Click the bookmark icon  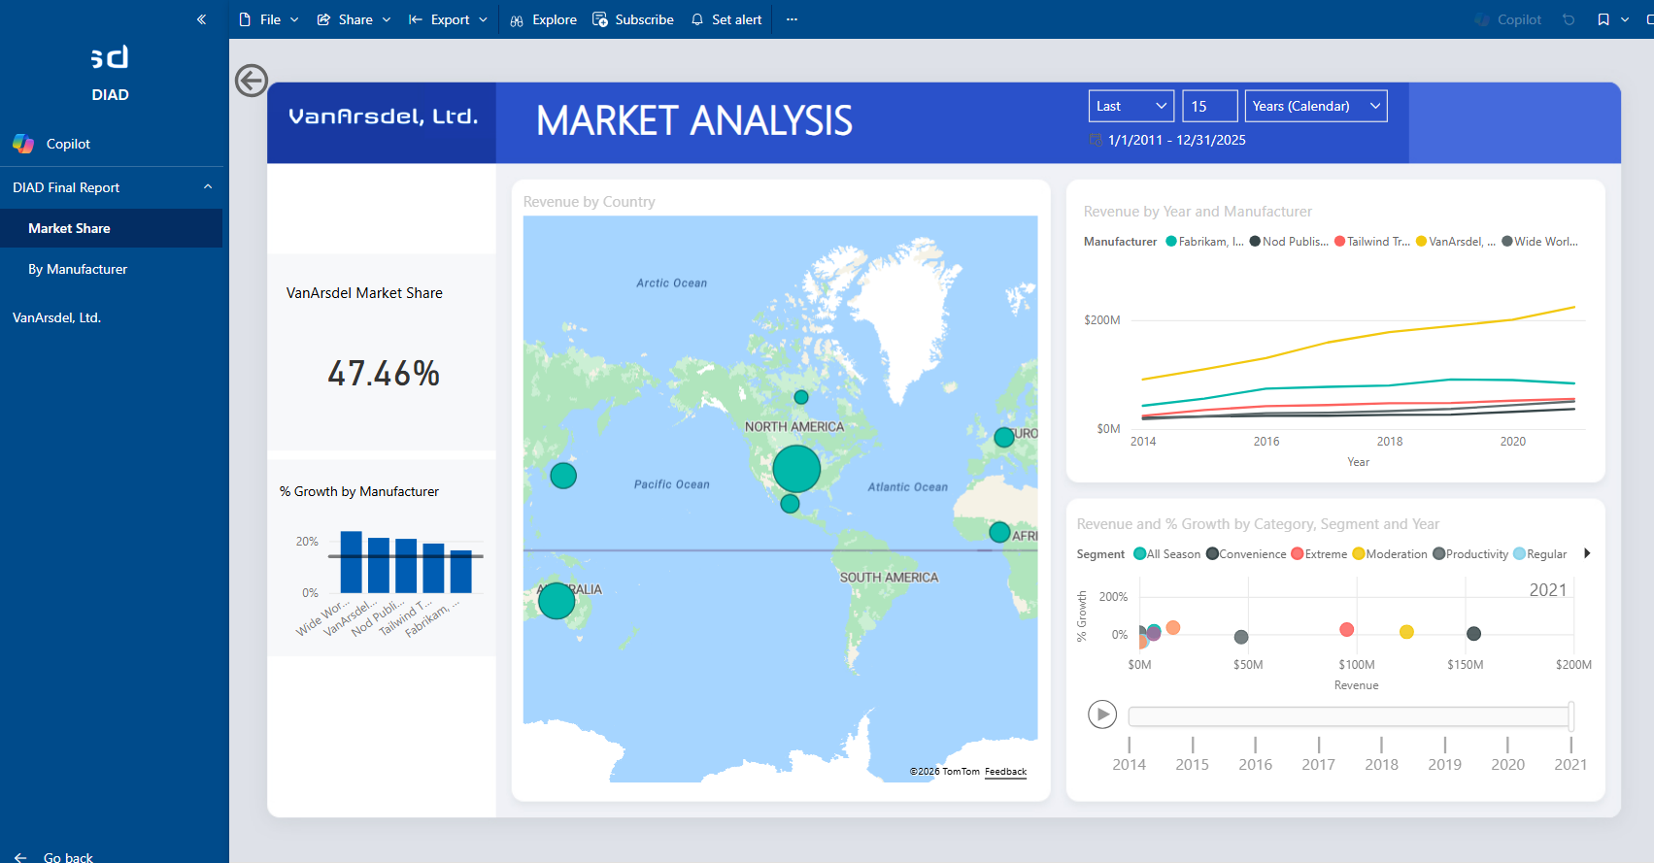pyautogui.click(x=1603, y=19)
